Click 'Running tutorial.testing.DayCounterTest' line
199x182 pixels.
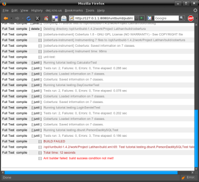[71, 85]
